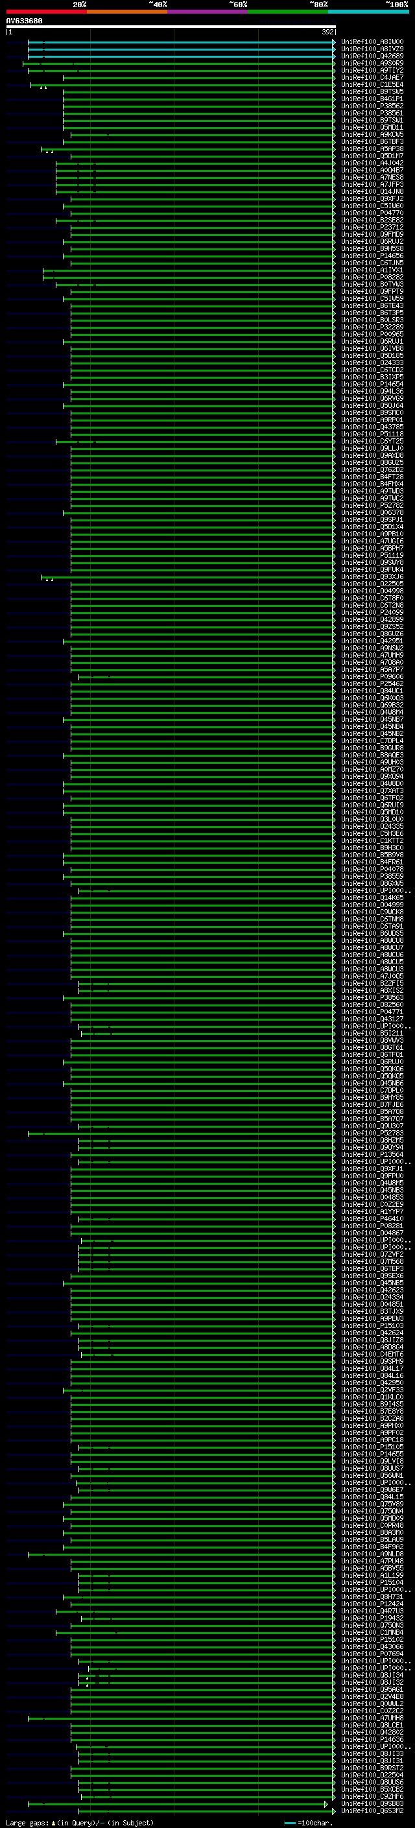Select hit label UniRef100_P13564
Viewport: 415px width, 1828px height.
[372, 1156]
